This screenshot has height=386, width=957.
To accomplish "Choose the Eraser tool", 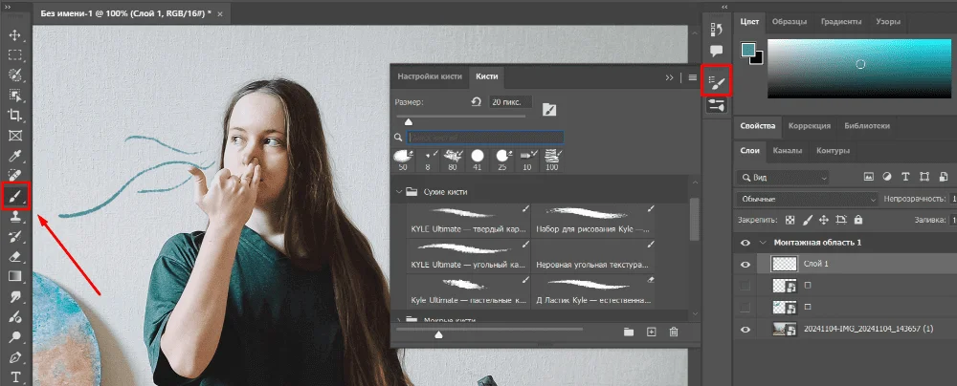I will pos(15,256).
